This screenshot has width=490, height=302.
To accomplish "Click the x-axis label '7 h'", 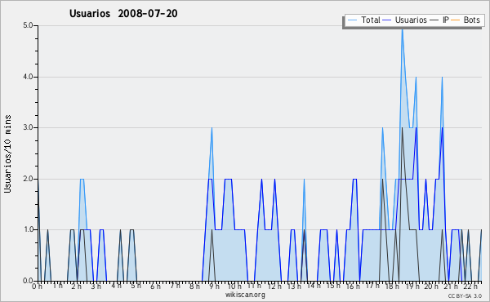I will click(175, 286).
